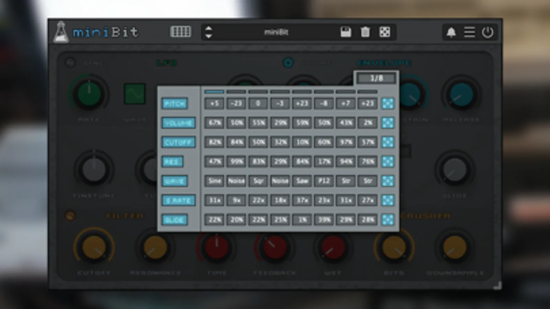Click the +5 cell in PITCH row

[215, 103]
